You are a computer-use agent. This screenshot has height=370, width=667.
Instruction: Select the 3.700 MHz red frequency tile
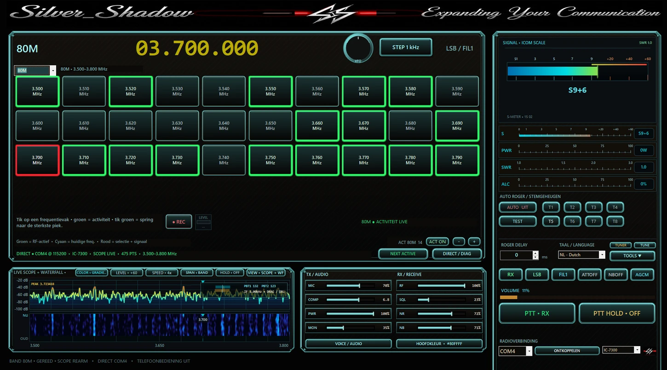tap(37, 160)
